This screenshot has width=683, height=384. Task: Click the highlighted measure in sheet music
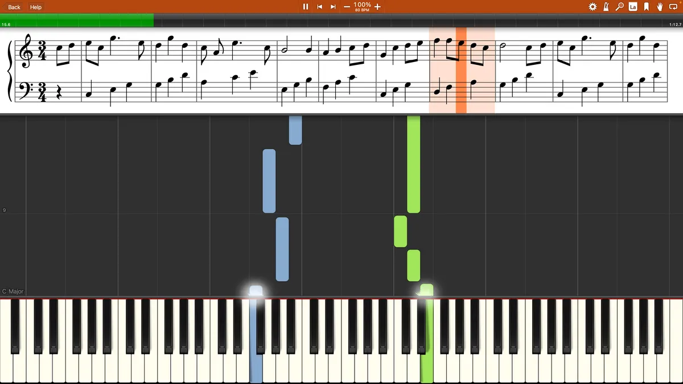click(x=462, y=70)
